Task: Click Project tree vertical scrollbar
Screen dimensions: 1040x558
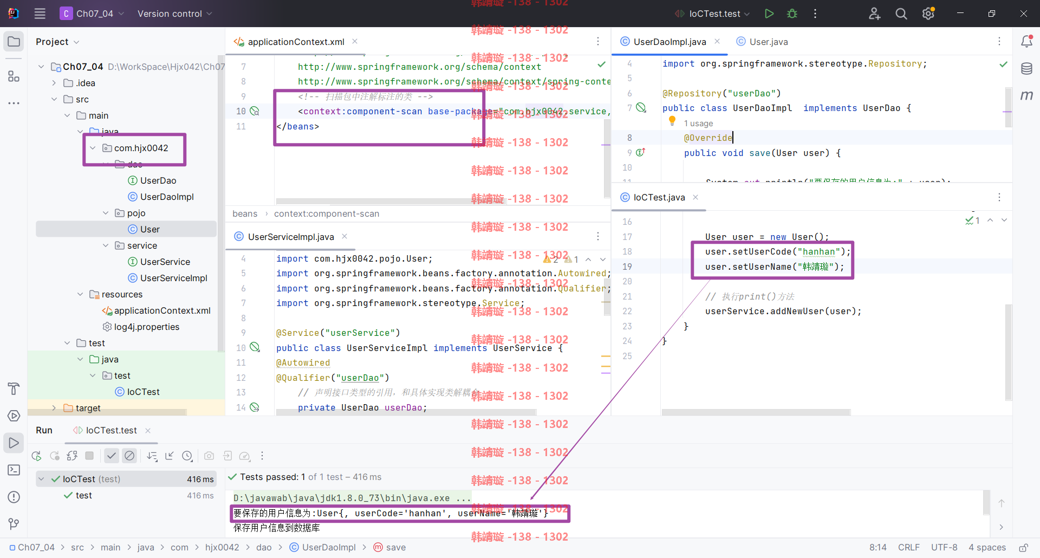Action: click(x=220, y=203)
